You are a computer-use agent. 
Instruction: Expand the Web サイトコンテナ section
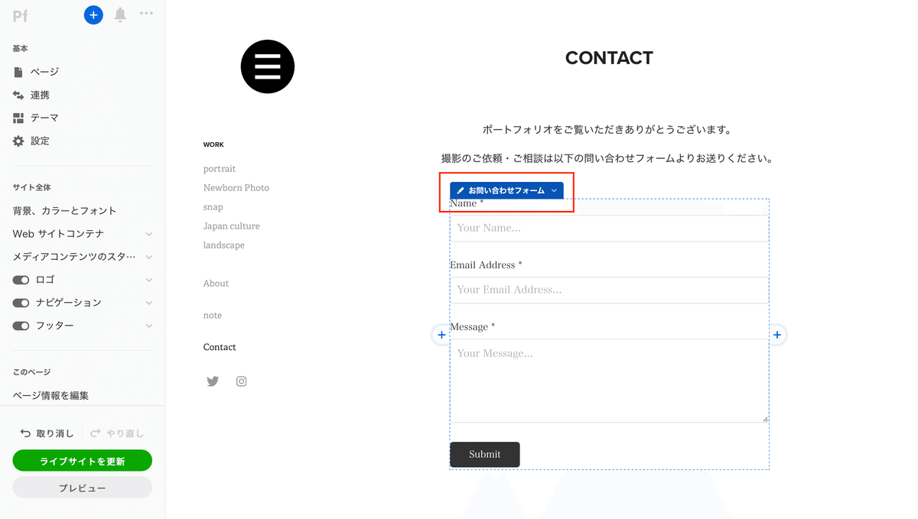pyautogui.click(x=149, y=234)
